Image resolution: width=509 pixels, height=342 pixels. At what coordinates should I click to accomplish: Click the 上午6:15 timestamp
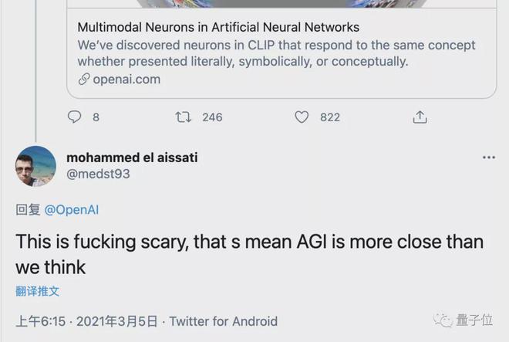[41, 321]
